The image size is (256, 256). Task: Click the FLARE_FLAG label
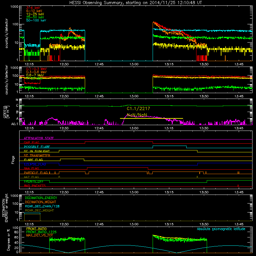(33, 160)
